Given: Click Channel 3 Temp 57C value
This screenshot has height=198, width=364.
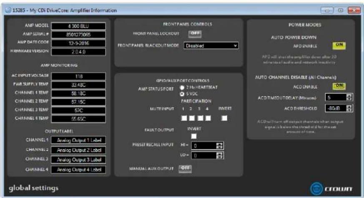Looking at the screenshot, I should tap(78, 110).
